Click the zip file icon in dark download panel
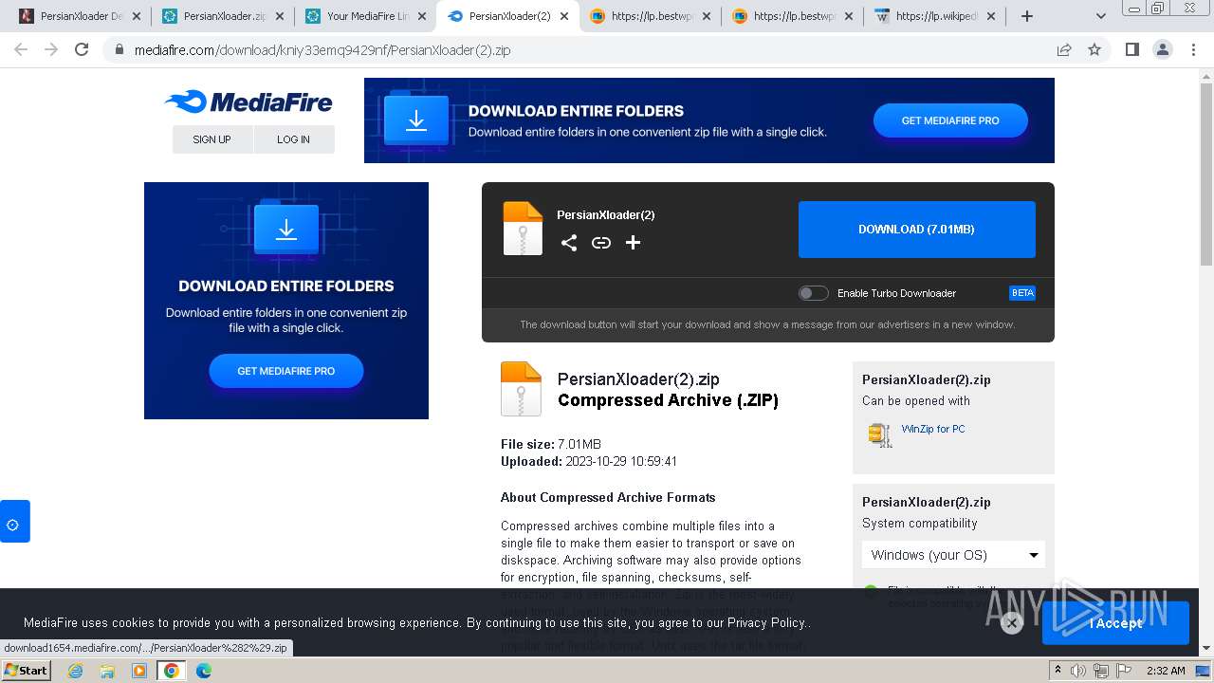The height and width of the screenshot is (683, 1214). click(523, 229)
